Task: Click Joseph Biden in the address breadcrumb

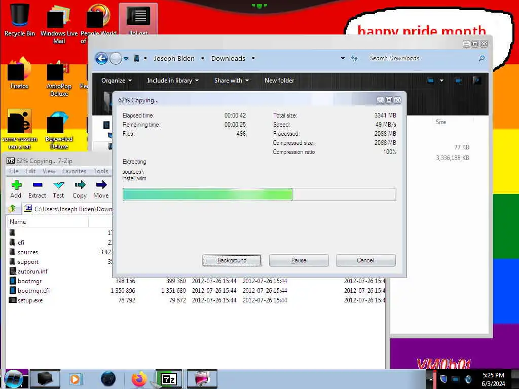Action: [174, 59]
